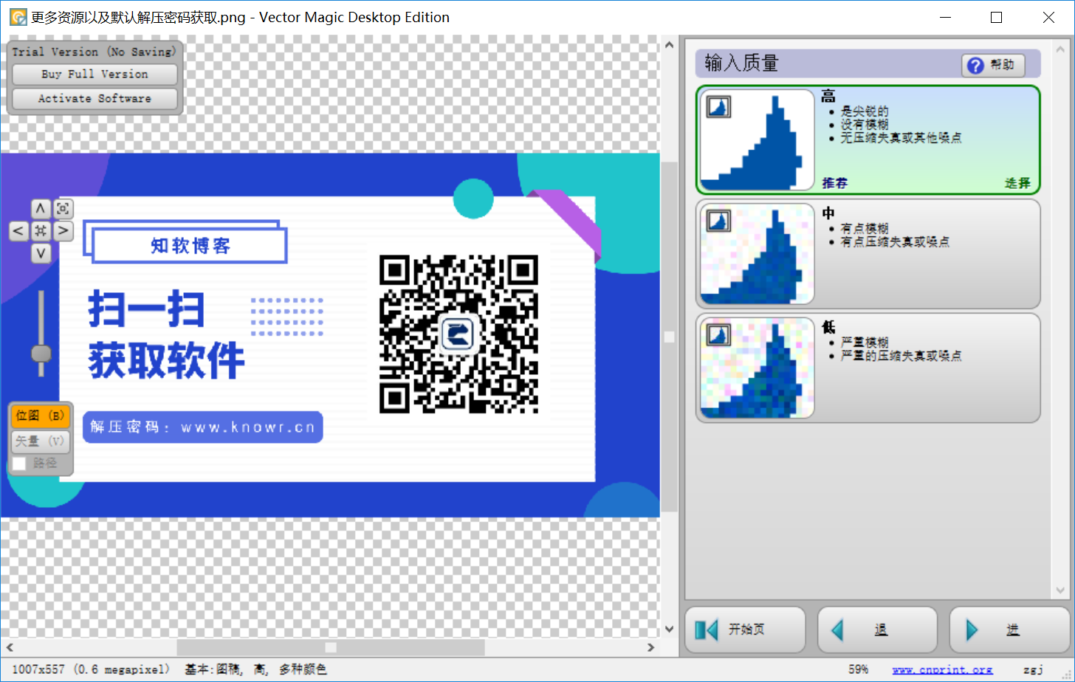This screenshot has height=682, width=1075.
Task: Click the 1007x557 (0.6 megapixel) status text
Action: [92, 669]
